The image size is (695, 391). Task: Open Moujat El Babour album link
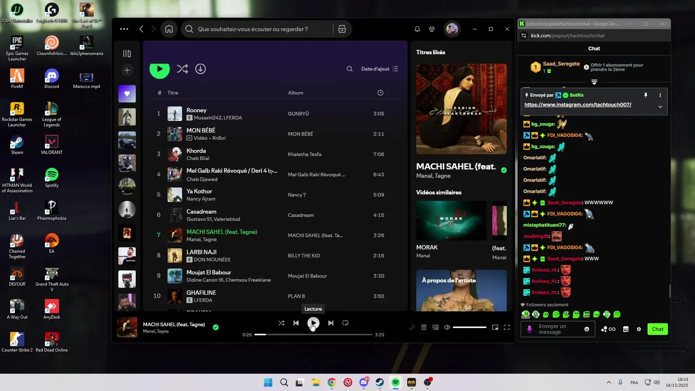click(307, 276)
